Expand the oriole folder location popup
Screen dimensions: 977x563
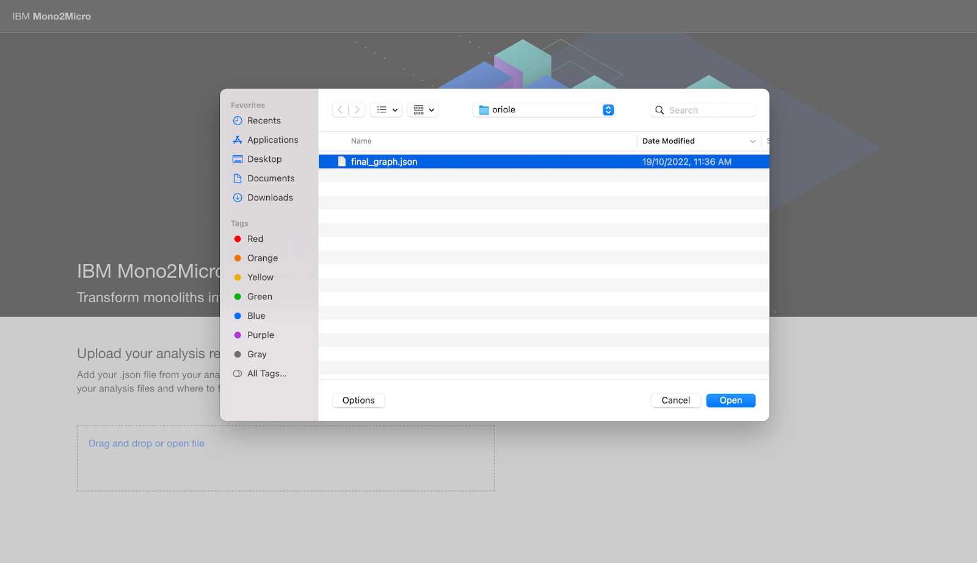click(608, 110)
